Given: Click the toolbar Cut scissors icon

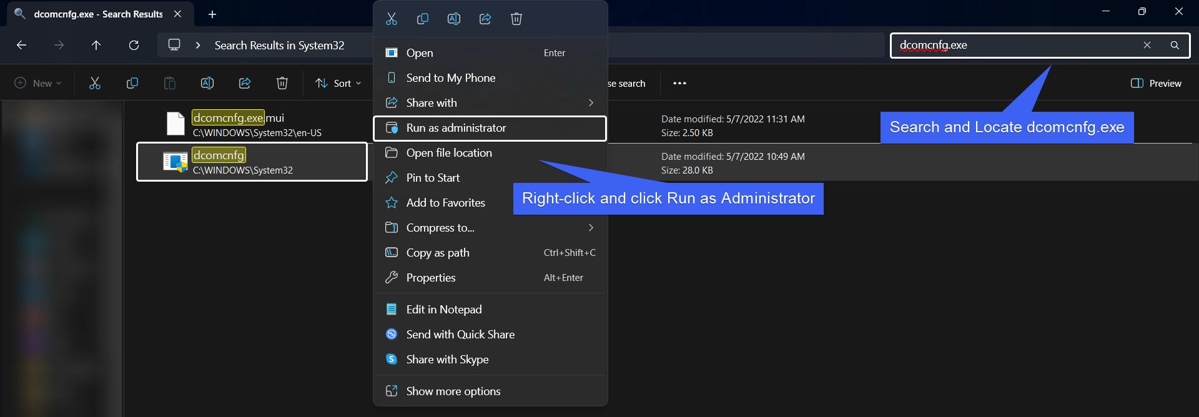Looking at the screenshot, I should pyautogui.click(x=95, y=83).
